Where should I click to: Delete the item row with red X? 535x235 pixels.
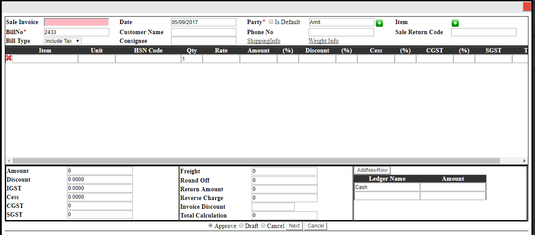9,58
